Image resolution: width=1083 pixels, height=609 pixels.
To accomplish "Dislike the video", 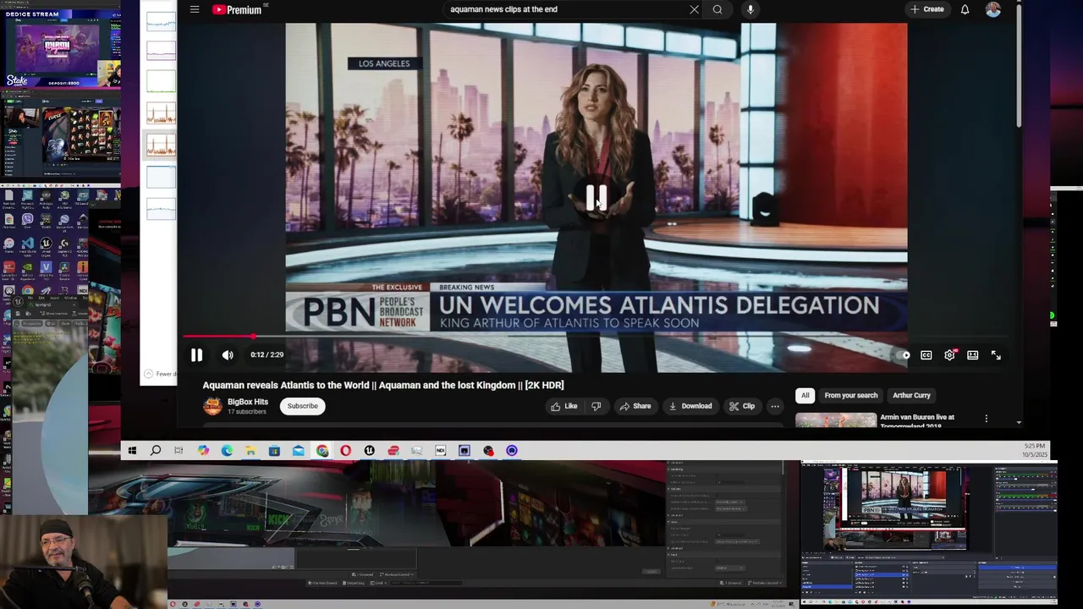I will pos(596,406).
